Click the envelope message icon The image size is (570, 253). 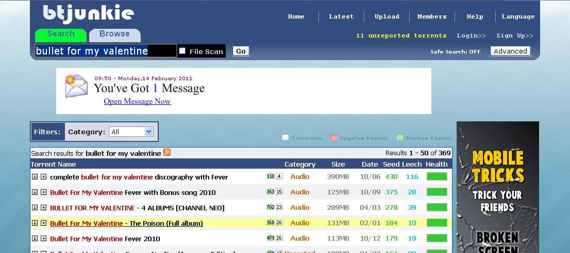(76, 86)
